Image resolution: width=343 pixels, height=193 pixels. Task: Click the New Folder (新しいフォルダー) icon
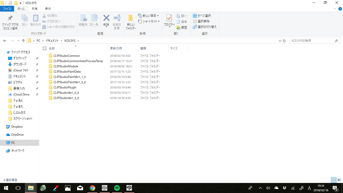pyautogui.click(x=131, y=18)
